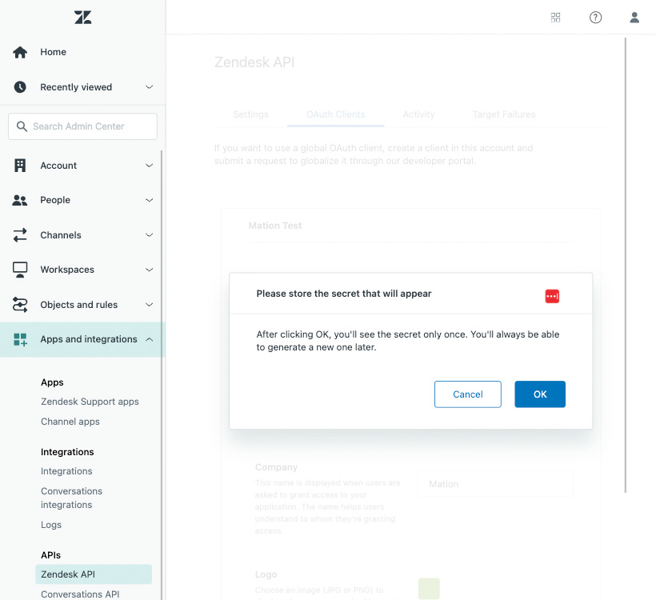
Task: Click the Recently viewed clock icon
Action: [20, 87]
